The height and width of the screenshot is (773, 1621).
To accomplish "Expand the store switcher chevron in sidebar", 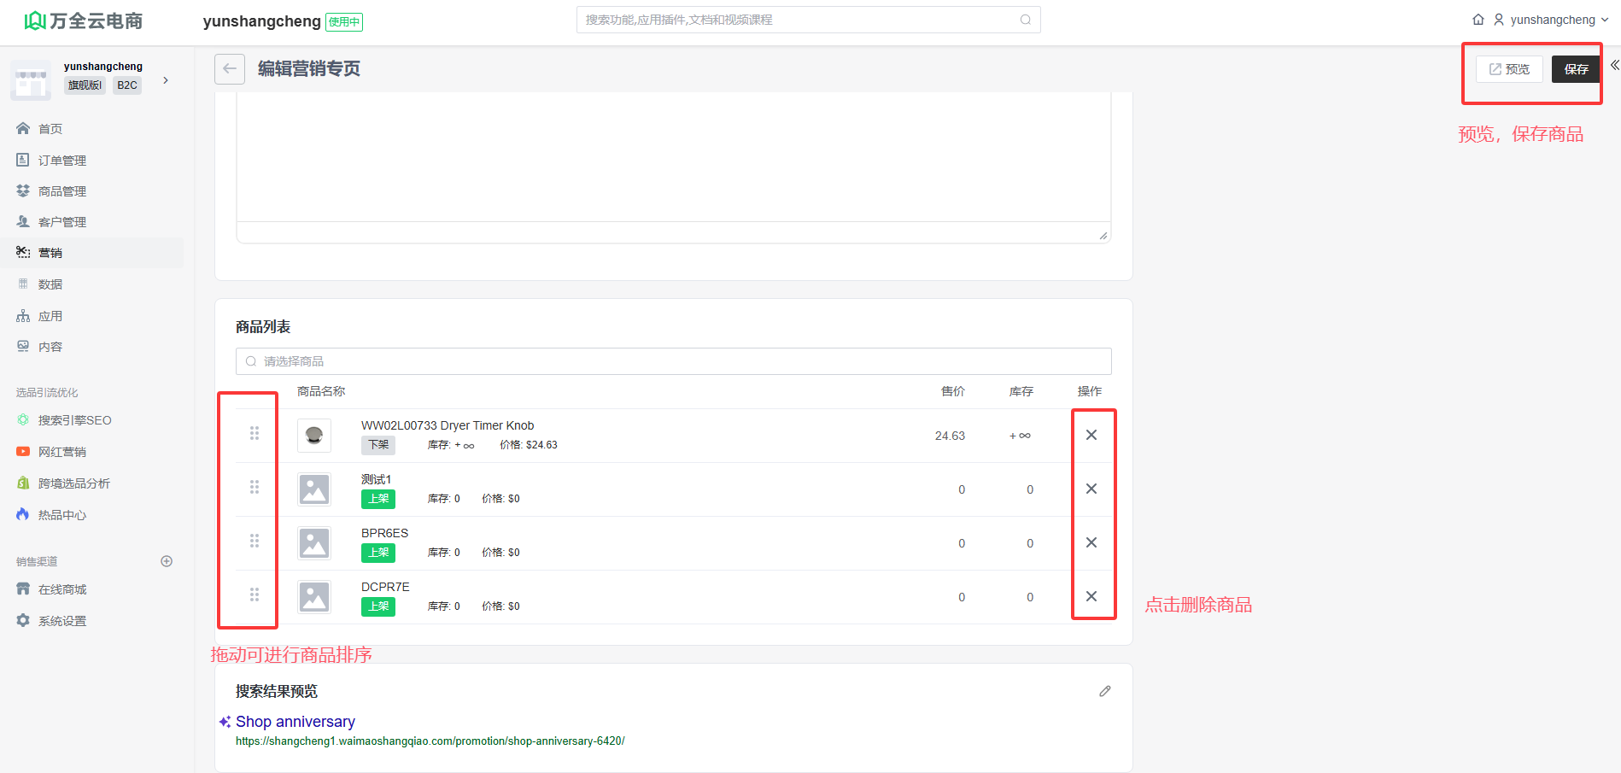I will pyautogui.click(x=166, y=80).
